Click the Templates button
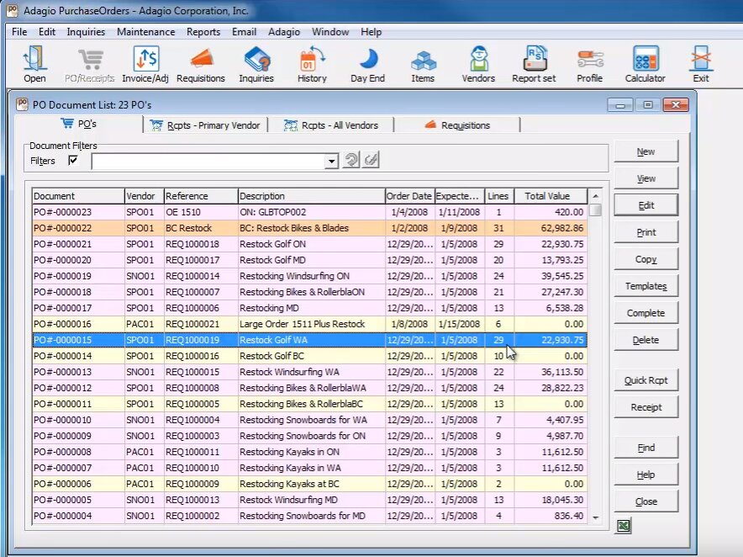Viewport: 743px width, 557px height. click(x=646, y=286)
